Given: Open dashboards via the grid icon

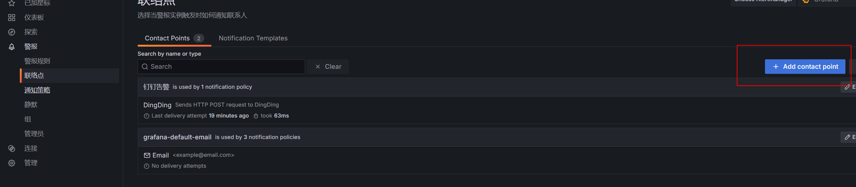Looking at the screenshot, I should (12, 17).
